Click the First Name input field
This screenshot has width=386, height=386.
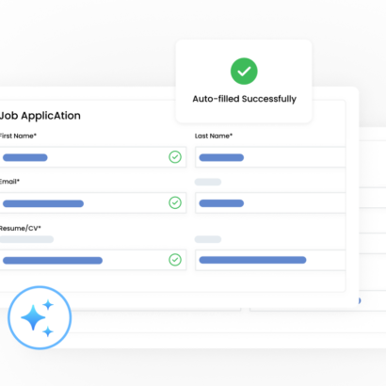[93, 157]
